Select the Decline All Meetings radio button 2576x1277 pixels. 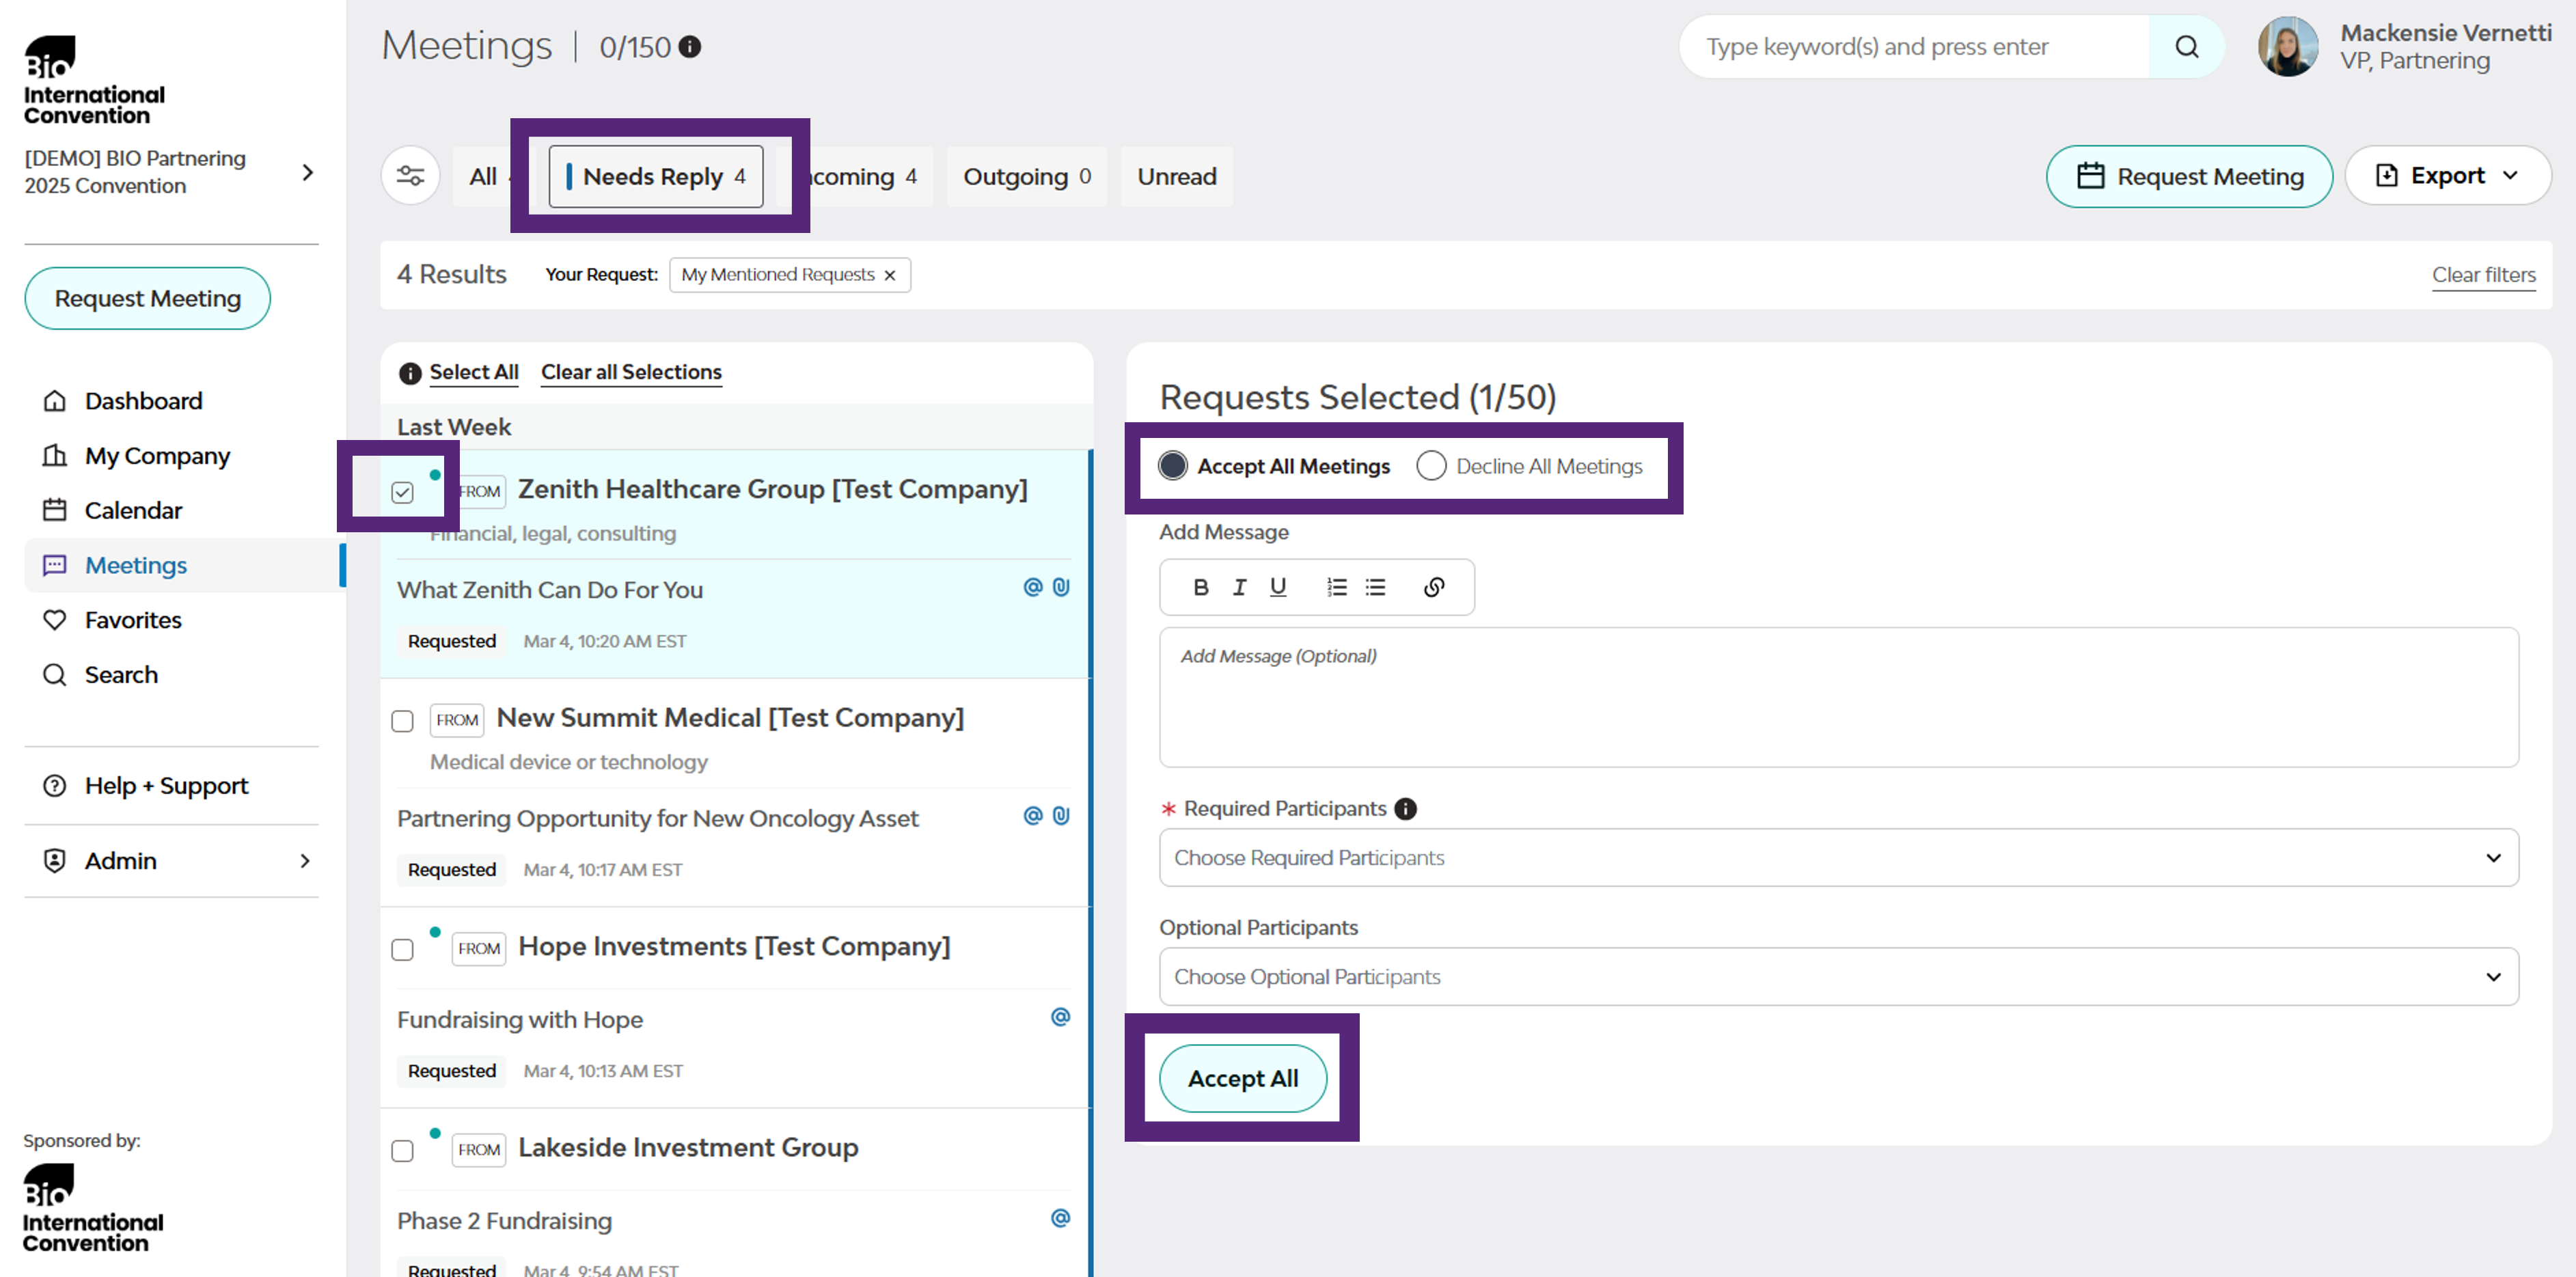[1431, 466]
